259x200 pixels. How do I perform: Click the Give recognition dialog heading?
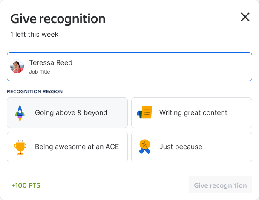click(58, 19)
